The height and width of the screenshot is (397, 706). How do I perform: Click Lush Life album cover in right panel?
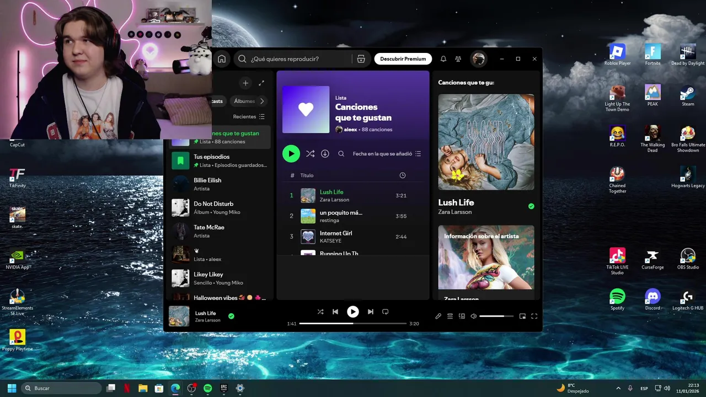point(486,142)
